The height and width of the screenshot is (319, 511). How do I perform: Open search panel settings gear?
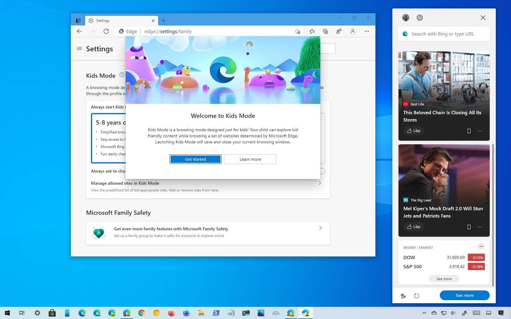pos(420,18)
